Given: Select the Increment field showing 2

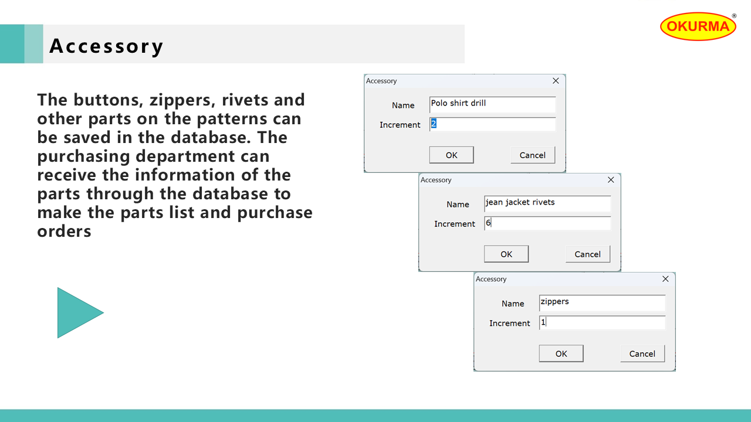Looking at the screenshot, I should point(492,124).
